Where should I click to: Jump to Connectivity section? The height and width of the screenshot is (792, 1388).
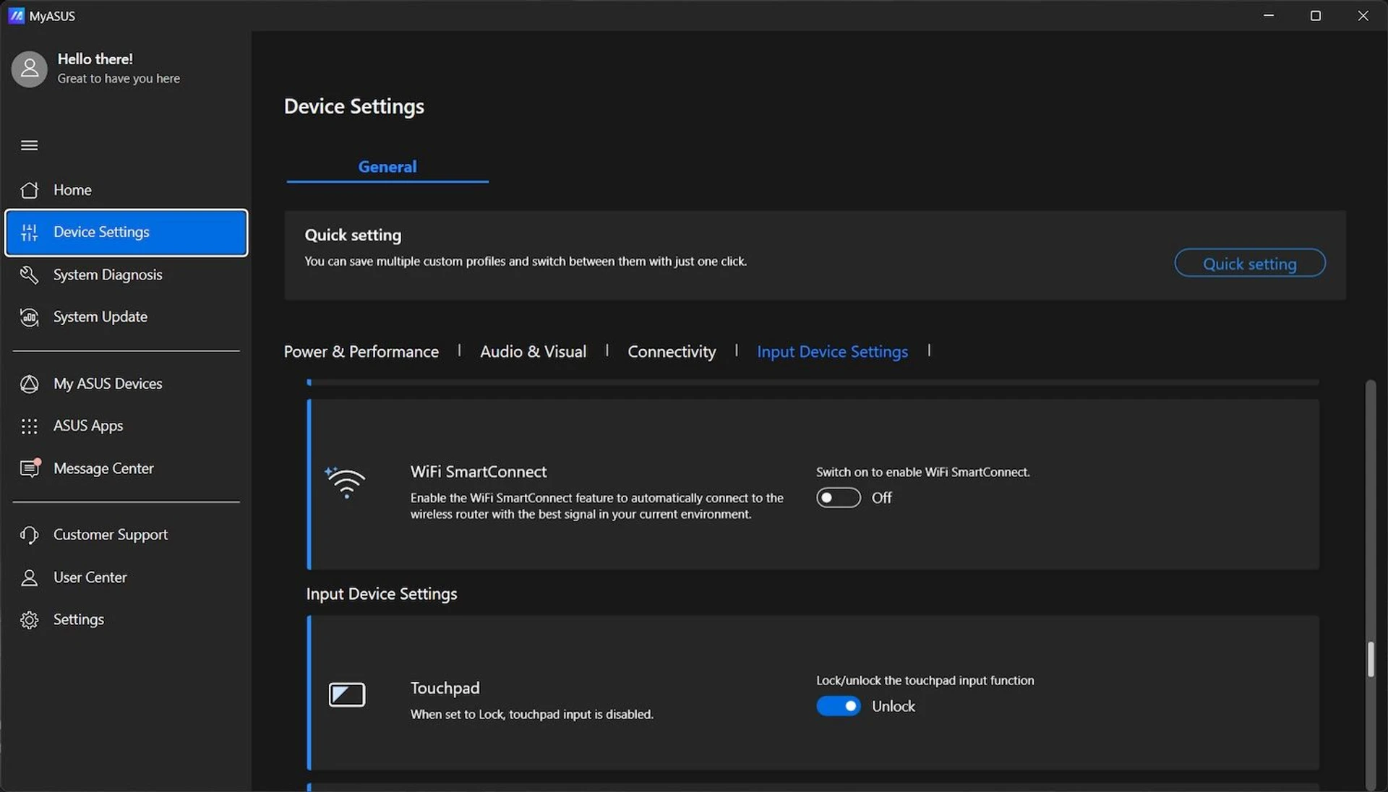(x=672, y=352)
